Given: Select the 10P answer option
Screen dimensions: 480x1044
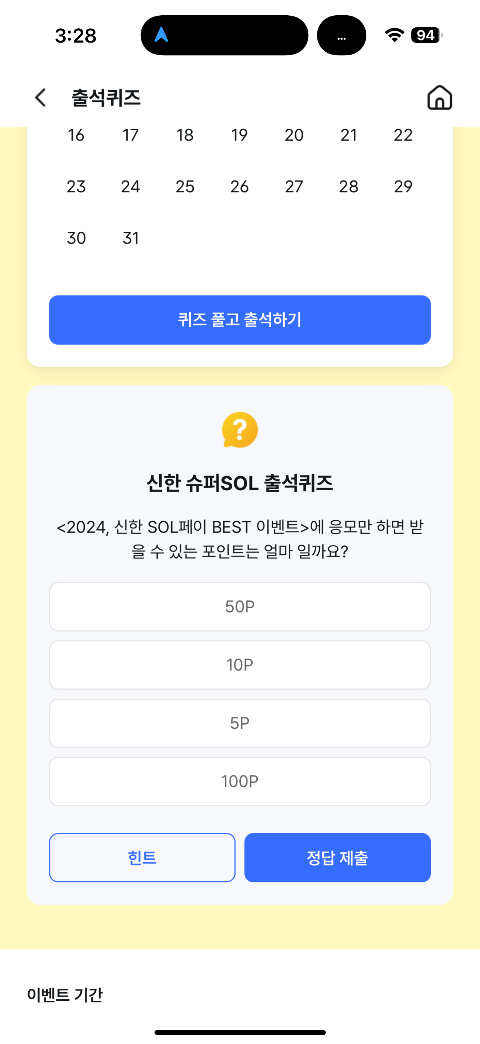Looking at the screenshot, I should pos(240,665).
